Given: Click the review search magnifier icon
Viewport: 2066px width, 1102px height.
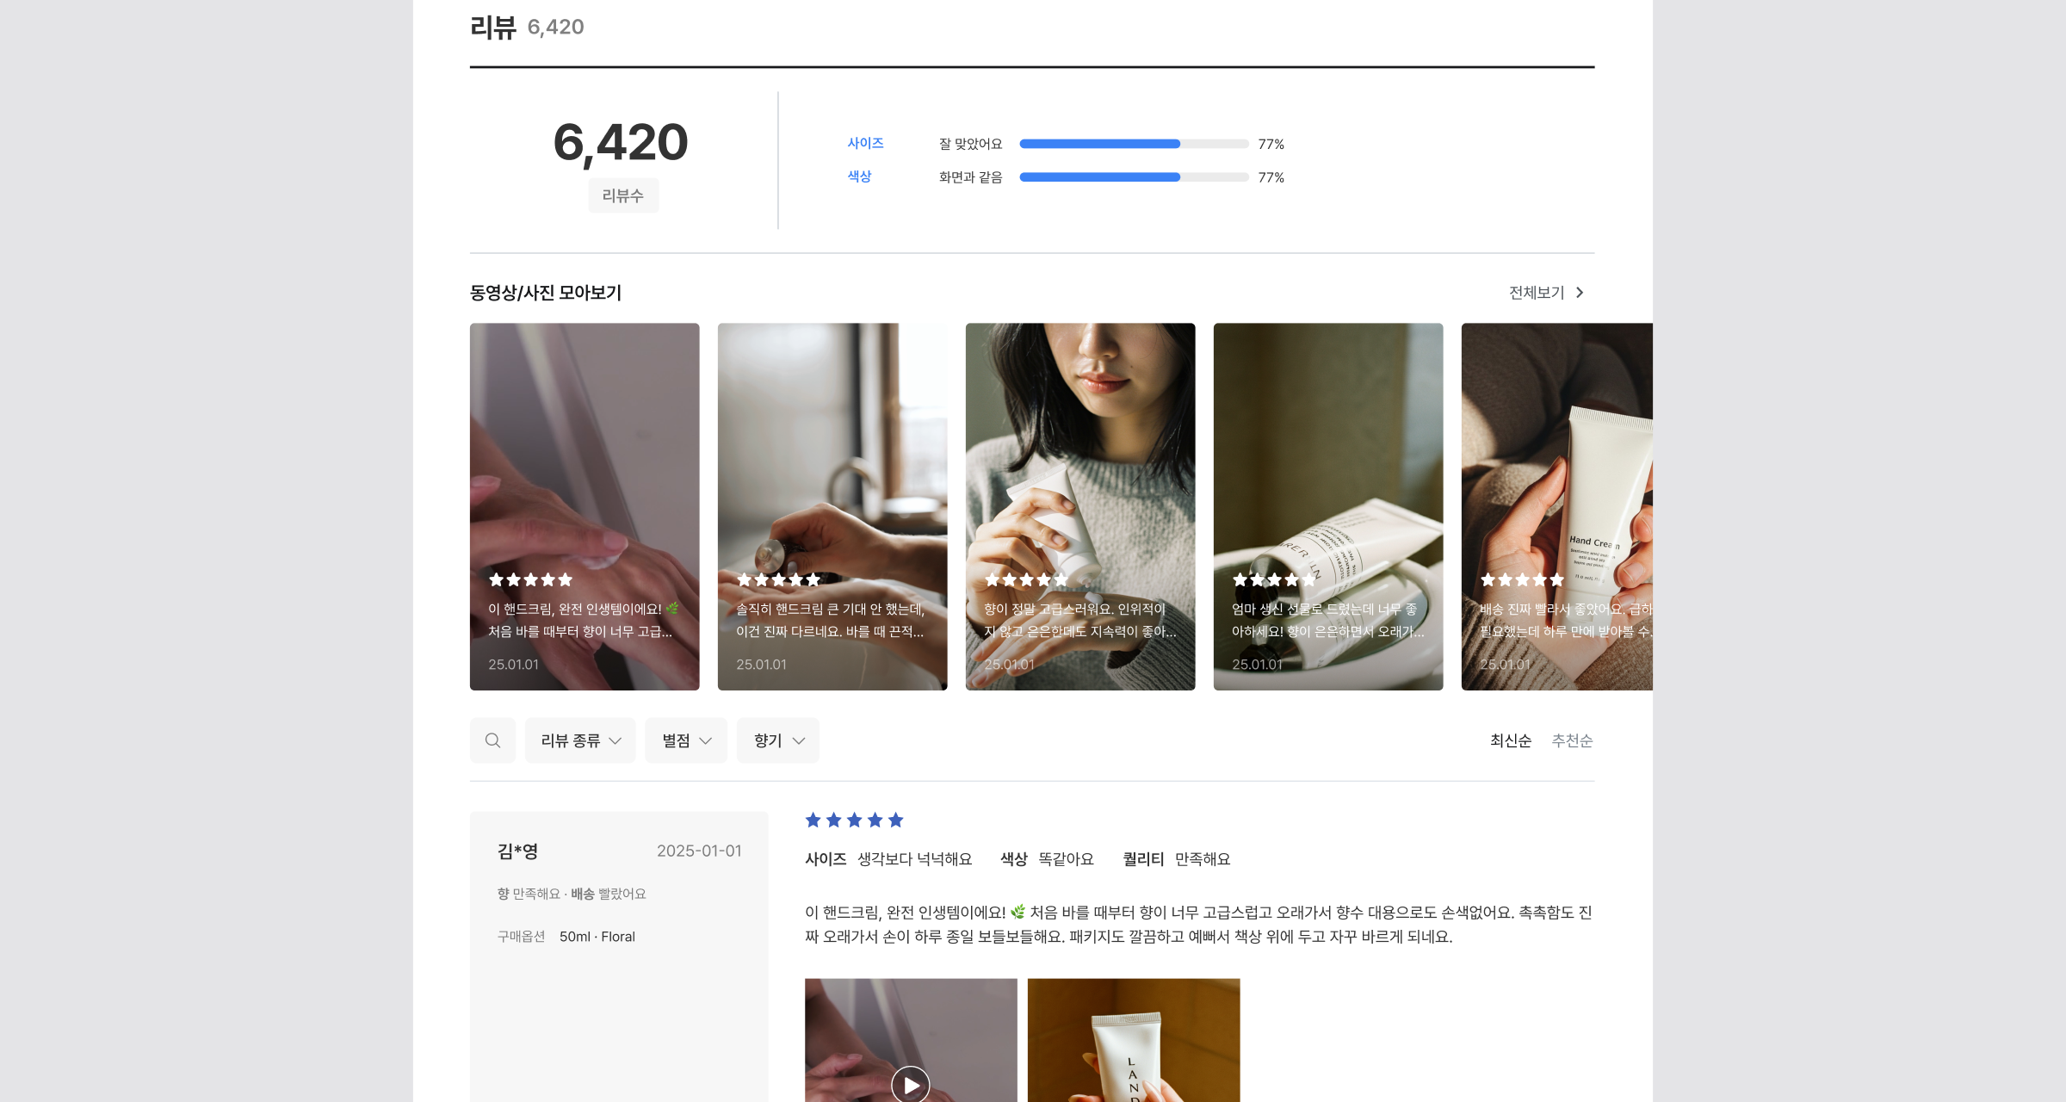Looking at the screenshot, I should [492, 740].
